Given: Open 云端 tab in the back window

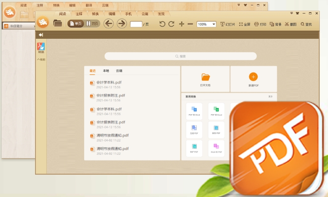Looking at the screenshot, I should [x=105, y=5].
